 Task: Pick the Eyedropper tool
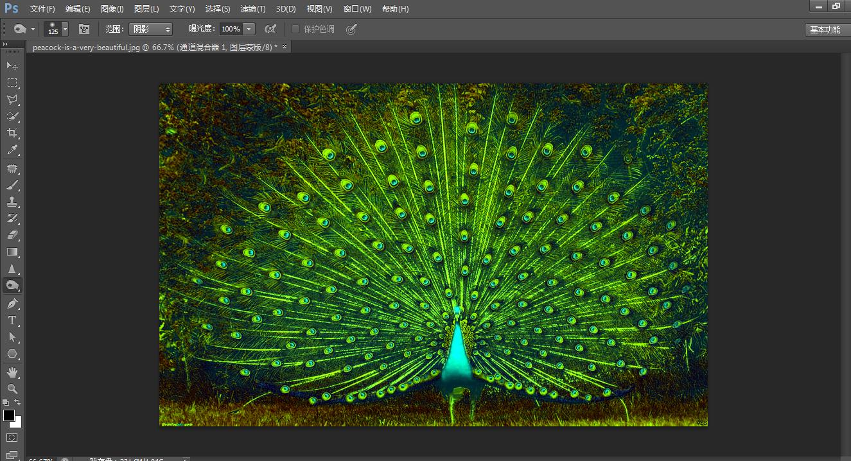click(x=12, y=150)
